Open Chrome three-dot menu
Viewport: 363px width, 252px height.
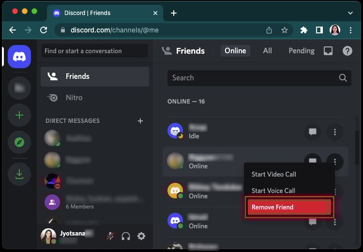point(350,30)
